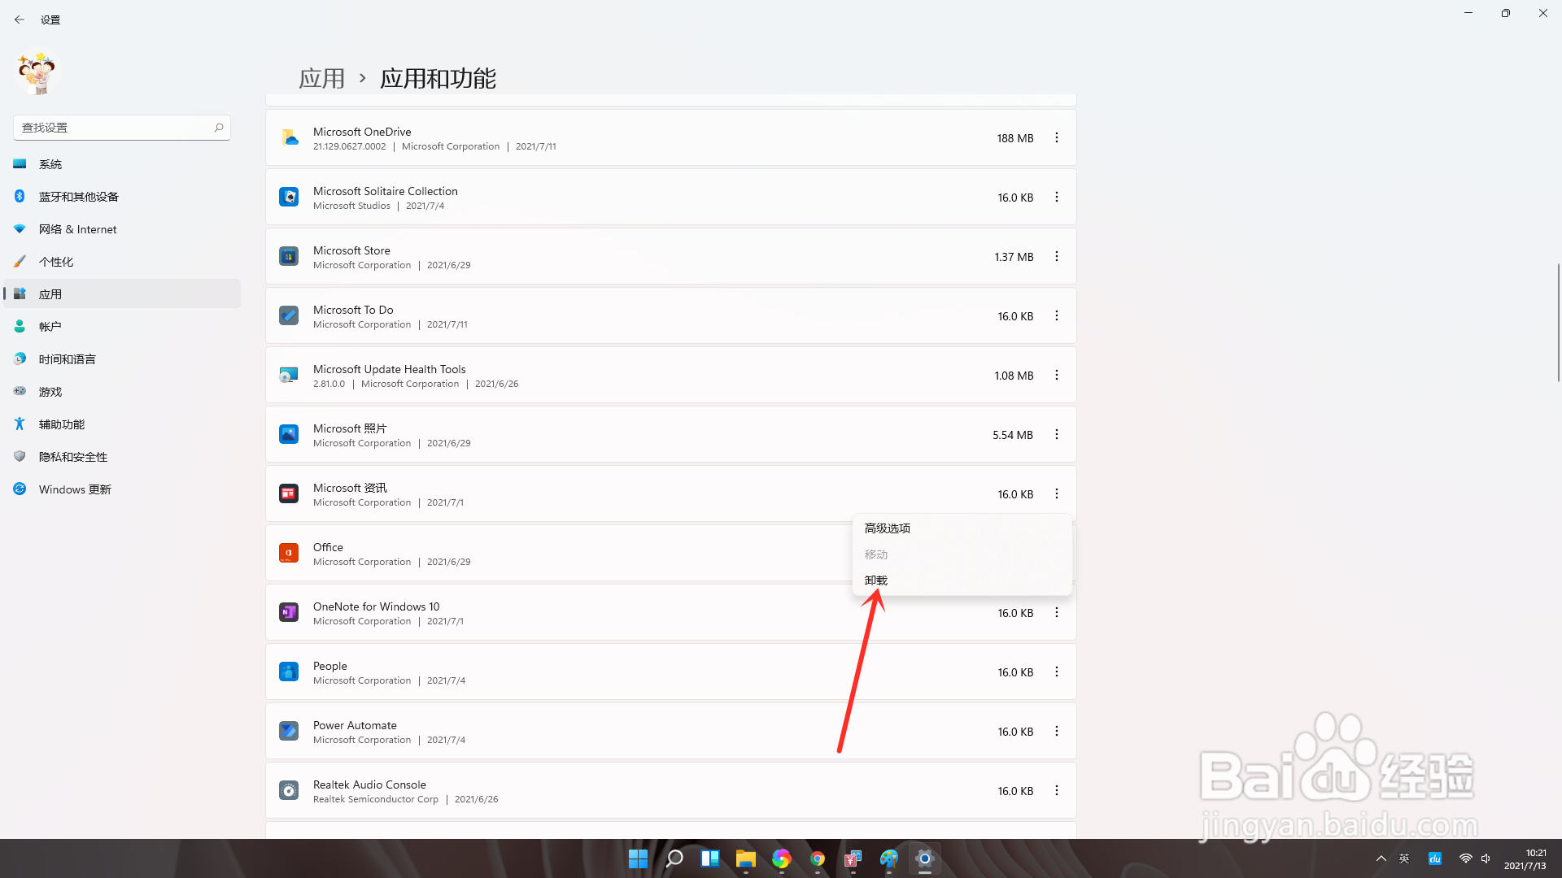Click the vertical scrollbar thumb

coord(1558,323)
